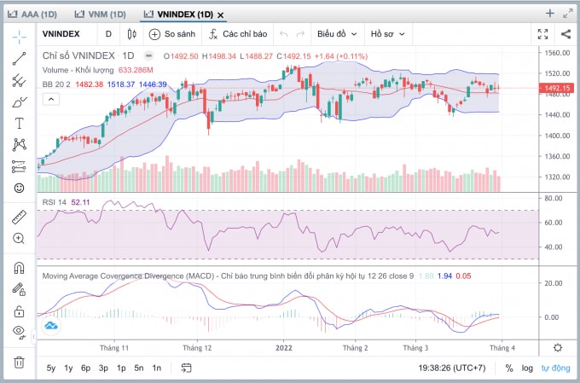Open the emoji icons tool
The height and width of the screenshot is (383, 580).
(19, 188)
